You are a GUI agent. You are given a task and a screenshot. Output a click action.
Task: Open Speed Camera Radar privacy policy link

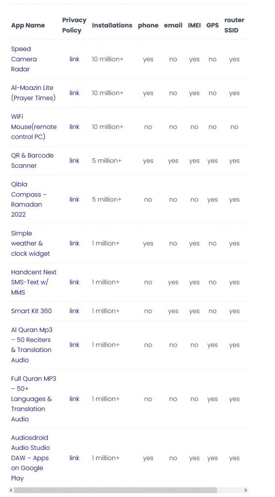74,59
